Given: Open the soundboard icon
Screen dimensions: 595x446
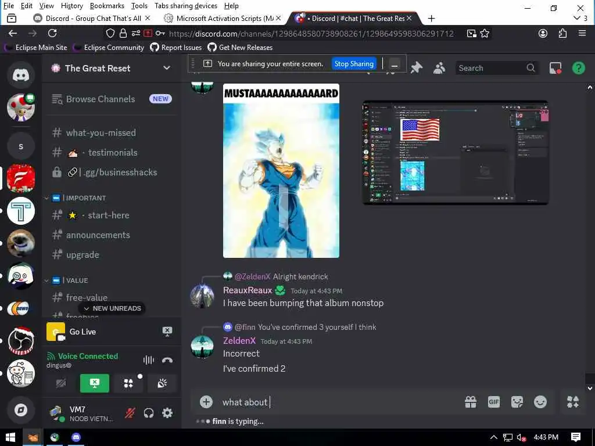Looking at the screenshot, I should (x=162, y=383).
